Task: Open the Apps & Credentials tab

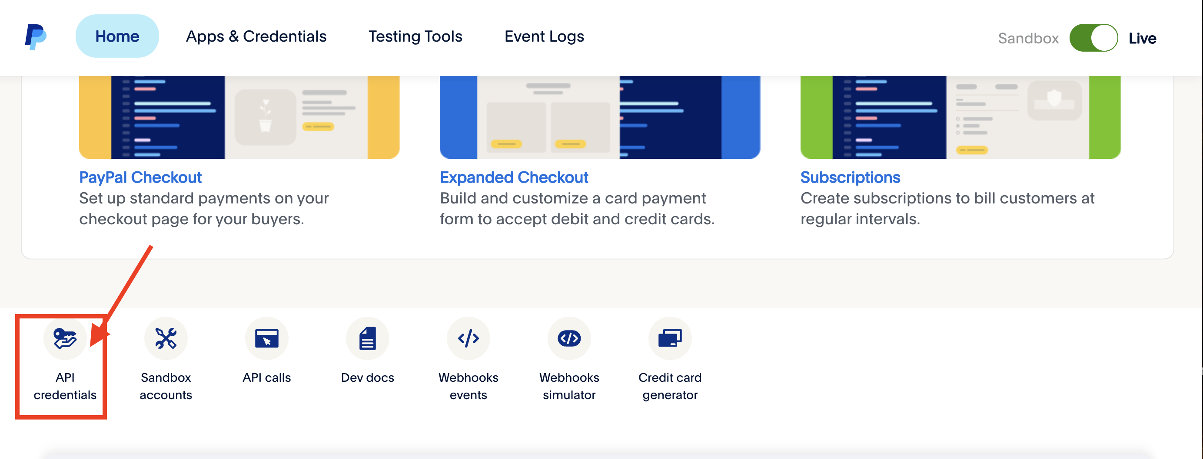Action: point(256,36)
